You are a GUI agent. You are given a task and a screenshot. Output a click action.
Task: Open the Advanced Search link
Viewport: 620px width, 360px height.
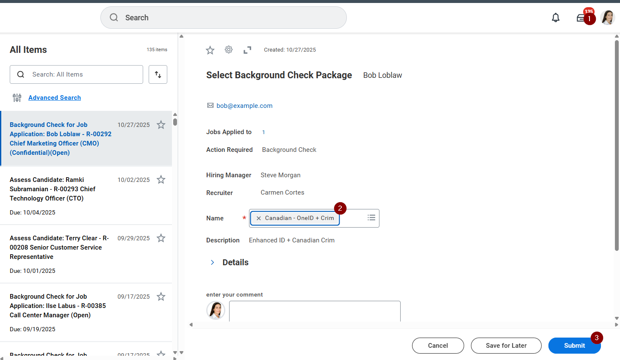[x=55, y=98]
